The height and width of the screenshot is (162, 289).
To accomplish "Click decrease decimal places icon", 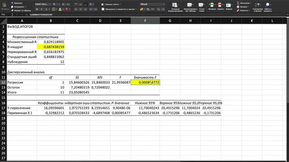I will click(x=163, y=9).
